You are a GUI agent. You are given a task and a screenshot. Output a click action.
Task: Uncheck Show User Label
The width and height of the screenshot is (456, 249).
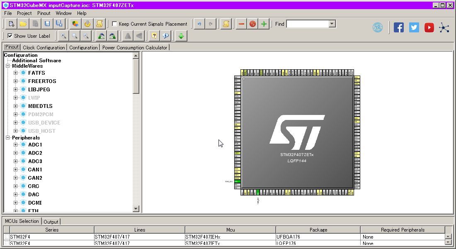click(x=10, y=36)
